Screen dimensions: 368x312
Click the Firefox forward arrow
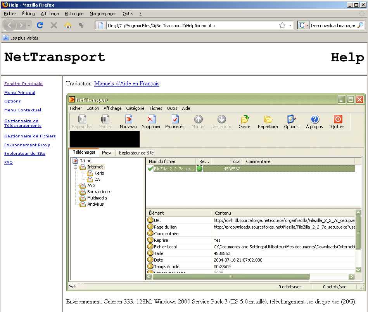click(21, 25)
